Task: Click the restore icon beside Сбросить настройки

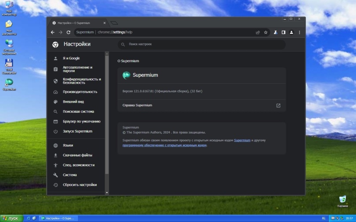Action: pyautogui.click(x=56, y=185)
